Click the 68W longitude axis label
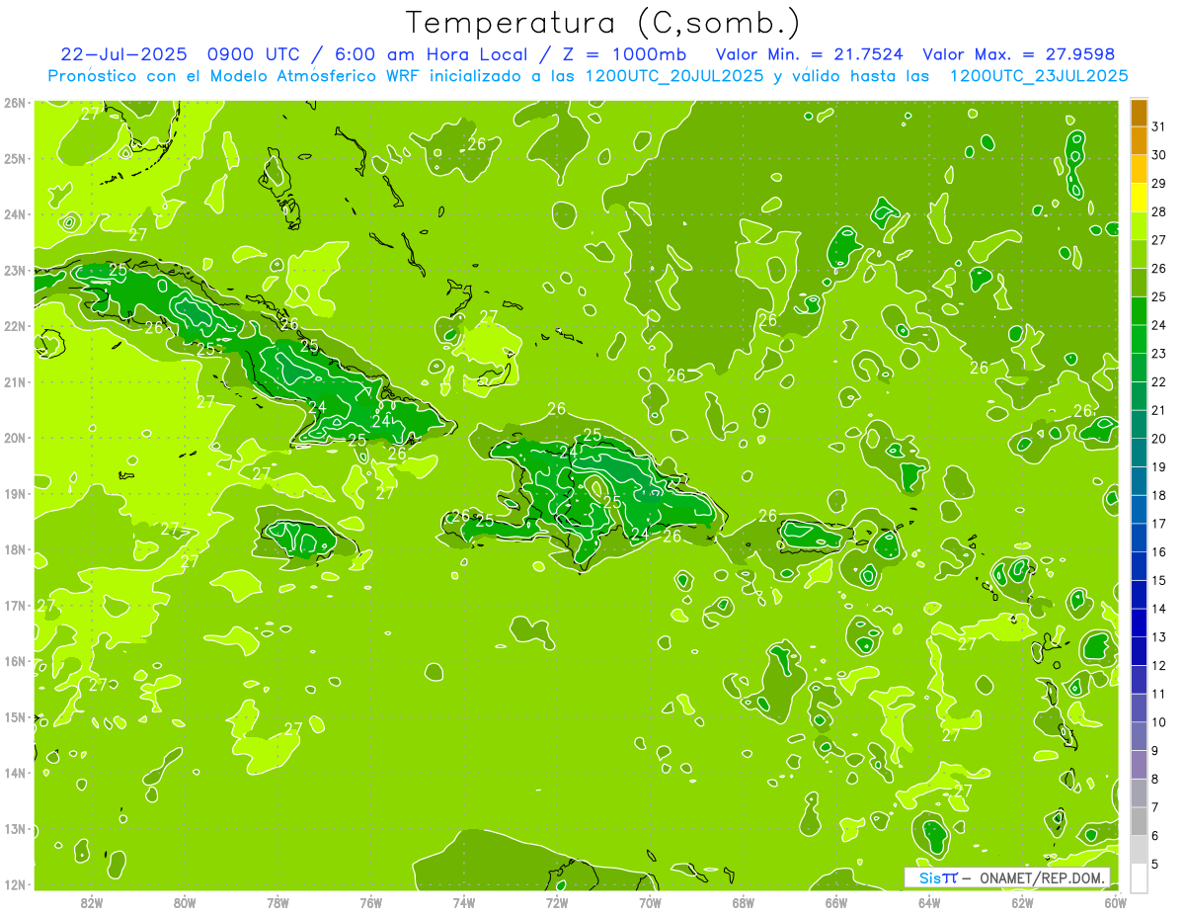The width and height of the screenshot is (1185, 916). pos(744,902)
